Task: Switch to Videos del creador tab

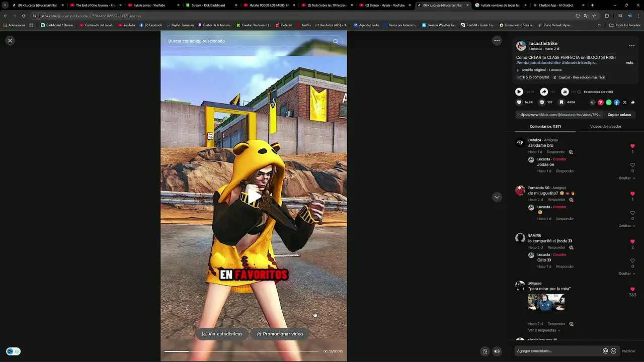Action: [x=605, y=126]
